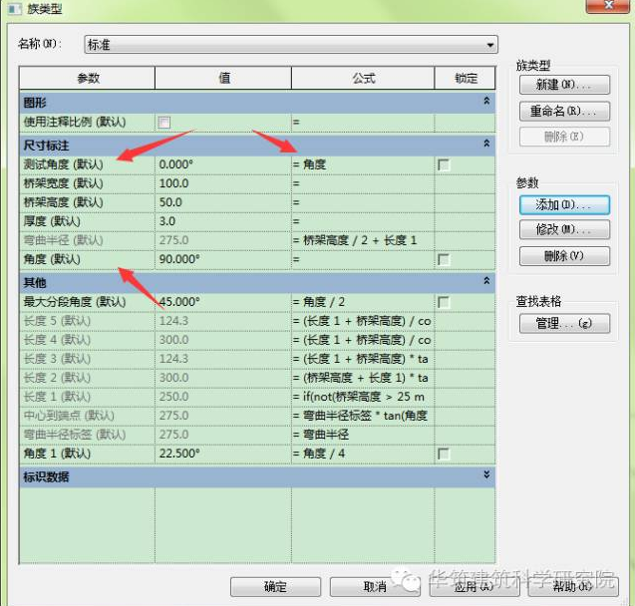Click the 新建 new family type button
635x606 pixels.
point(564,85)
